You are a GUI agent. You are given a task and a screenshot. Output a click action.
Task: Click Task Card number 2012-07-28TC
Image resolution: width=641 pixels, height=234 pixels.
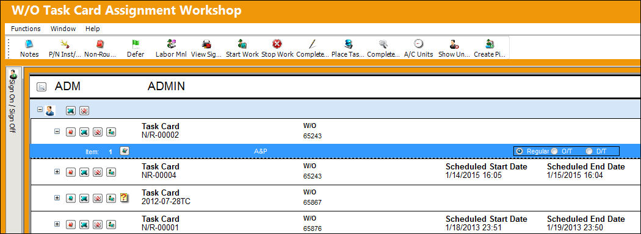tap(165, 202)
